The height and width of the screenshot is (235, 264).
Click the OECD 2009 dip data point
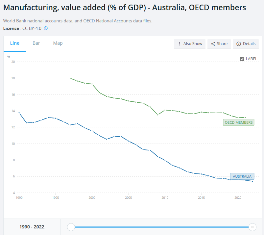(157, 115)
